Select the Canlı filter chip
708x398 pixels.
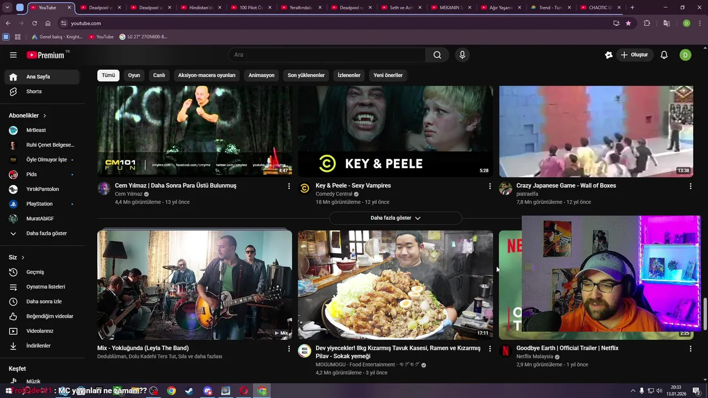159,75
